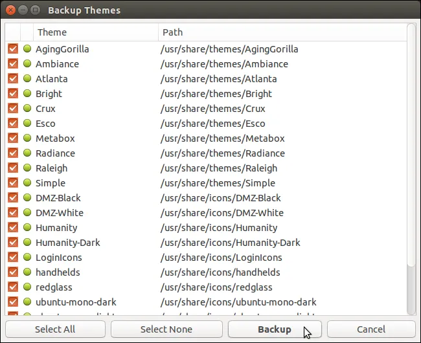Click the path /usr/share/icons/ubuntu-mono-dark

(238, 302)
